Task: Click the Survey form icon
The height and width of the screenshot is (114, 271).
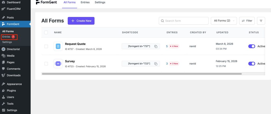Action: [58, 63]
